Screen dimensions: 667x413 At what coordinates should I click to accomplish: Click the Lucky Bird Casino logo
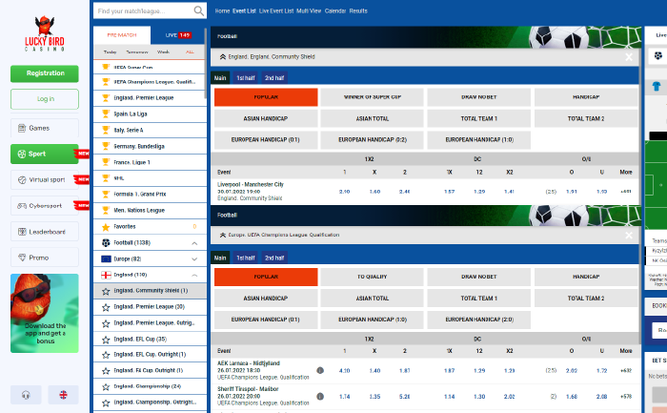[44, 33]
